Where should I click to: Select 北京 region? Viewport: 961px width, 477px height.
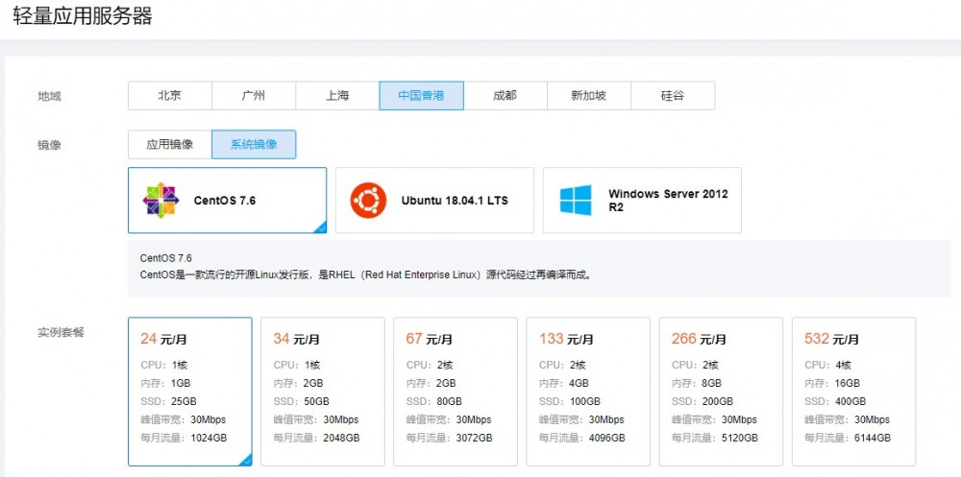(170, 96)
